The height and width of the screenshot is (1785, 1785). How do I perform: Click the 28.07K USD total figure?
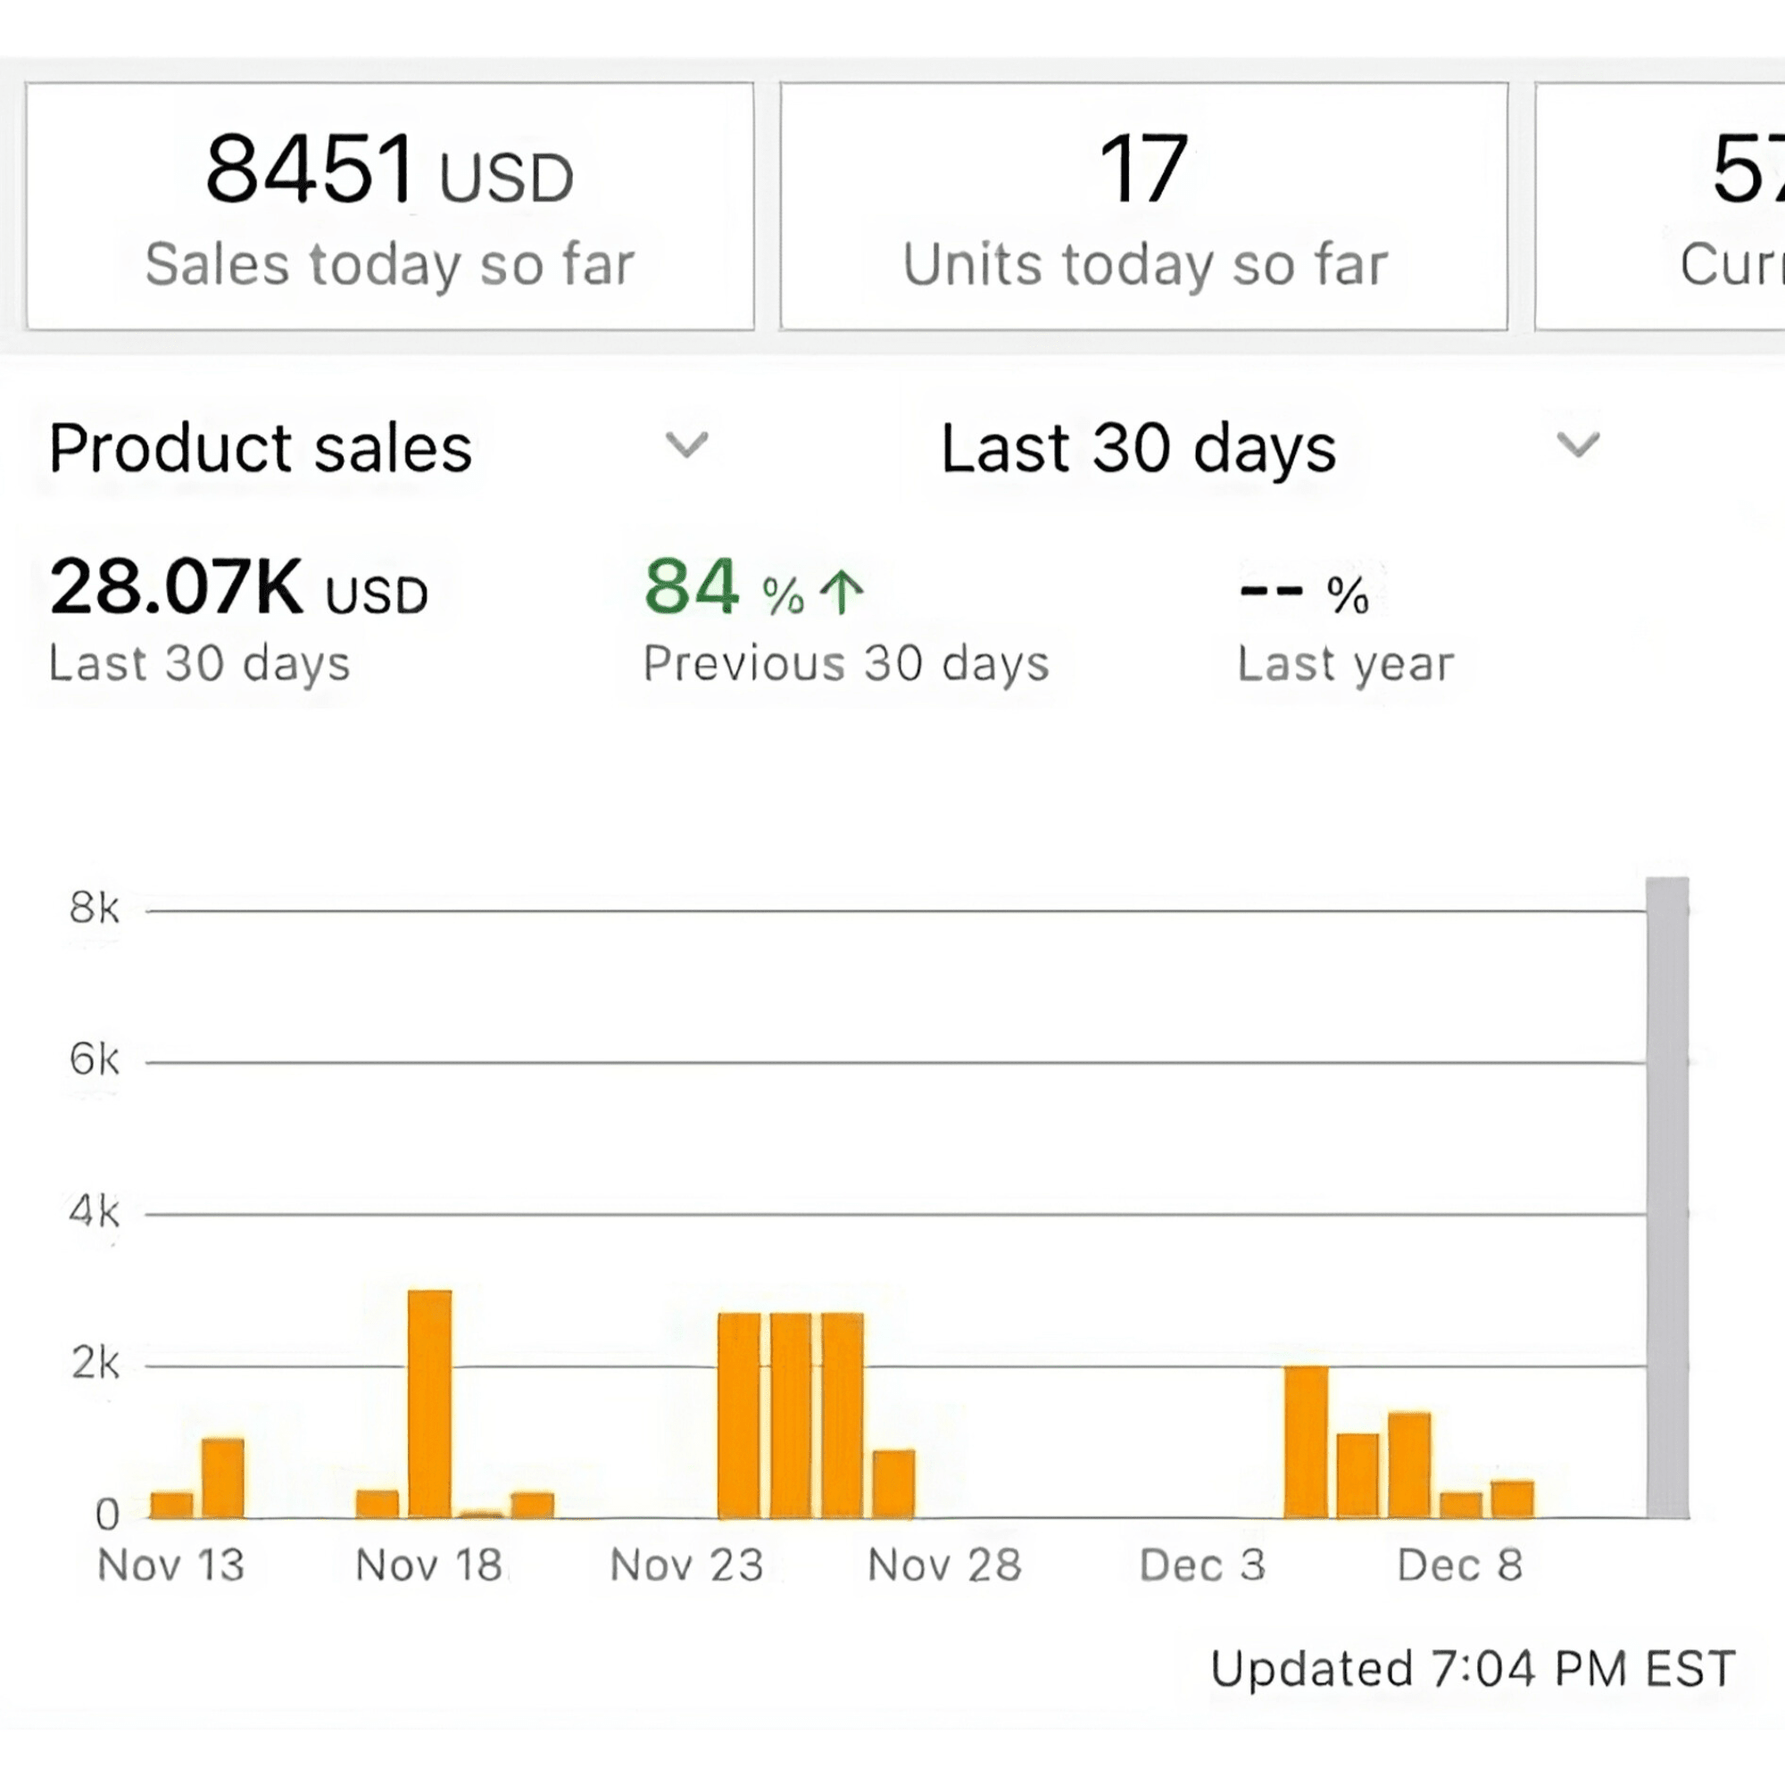click(x=238, y=587)
